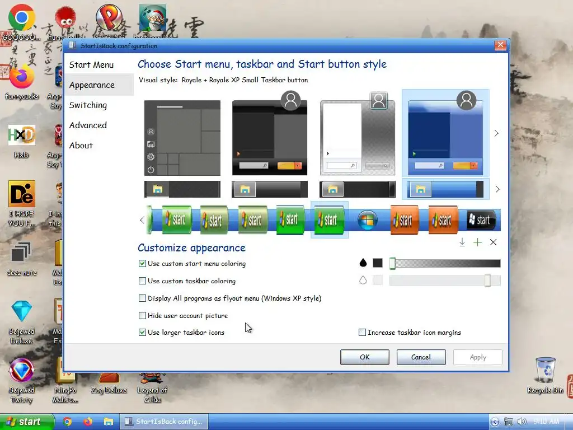
Task: Select the black gradient taskbar style
Action: tap(270, 189)
